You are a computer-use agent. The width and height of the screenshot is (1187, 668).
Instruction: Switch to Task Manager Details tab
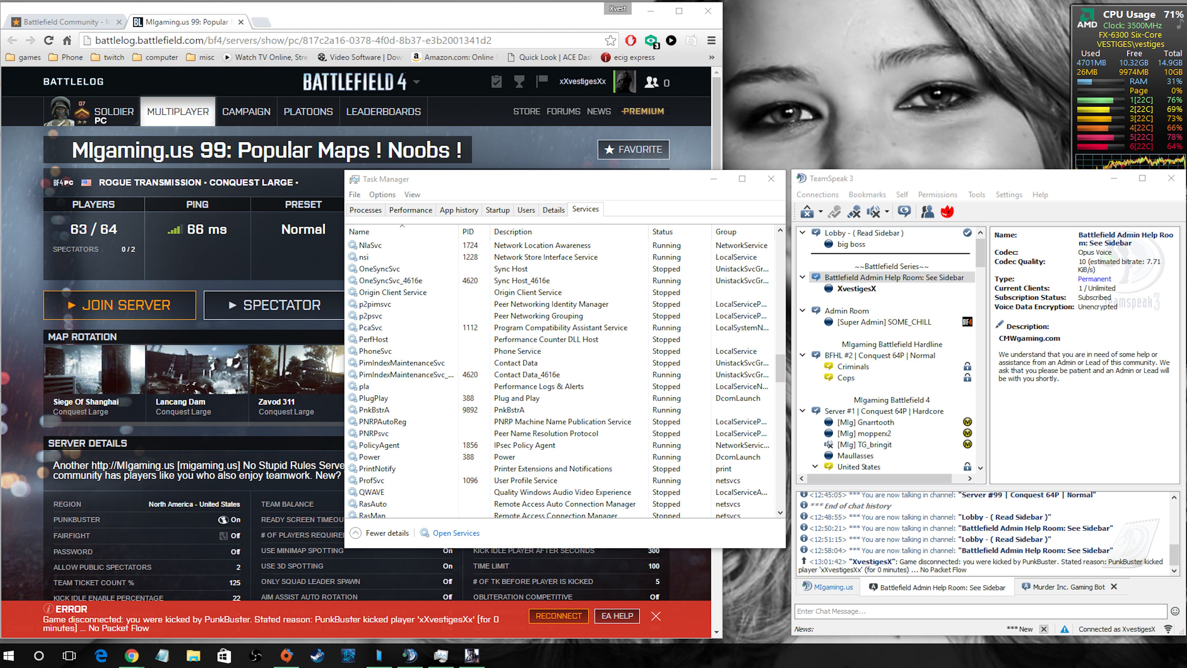coord(553,210)
